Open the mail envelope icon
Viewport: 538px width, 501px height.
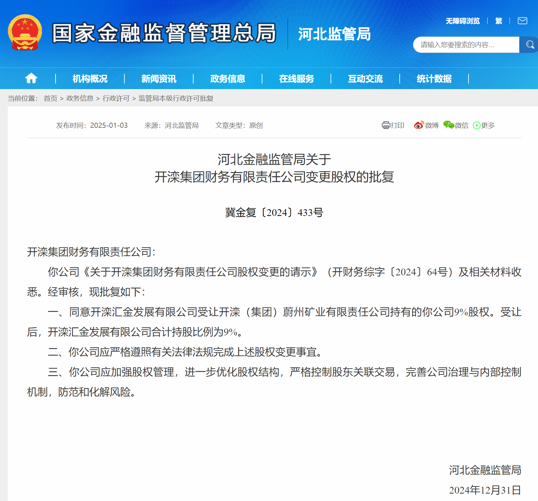[x=522, y=21]
